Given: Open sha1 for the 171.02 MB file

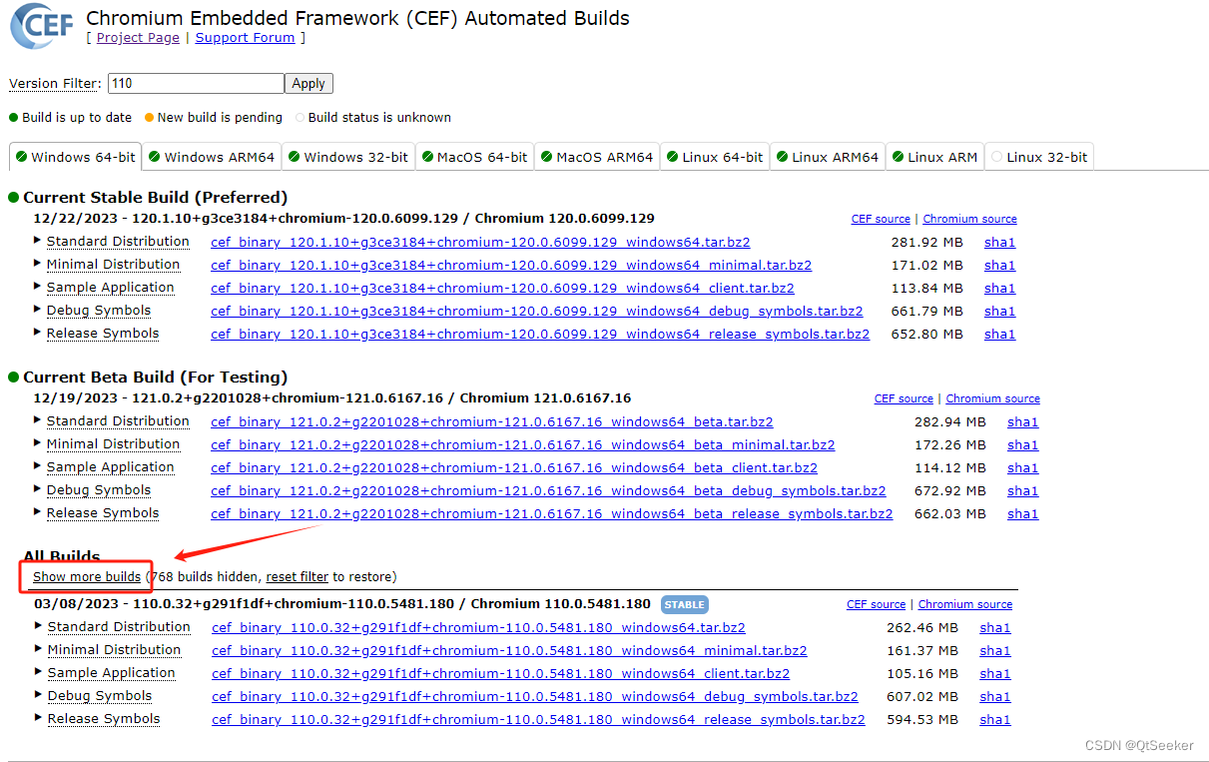Looking at the screenshot, I should click(999, 266).
